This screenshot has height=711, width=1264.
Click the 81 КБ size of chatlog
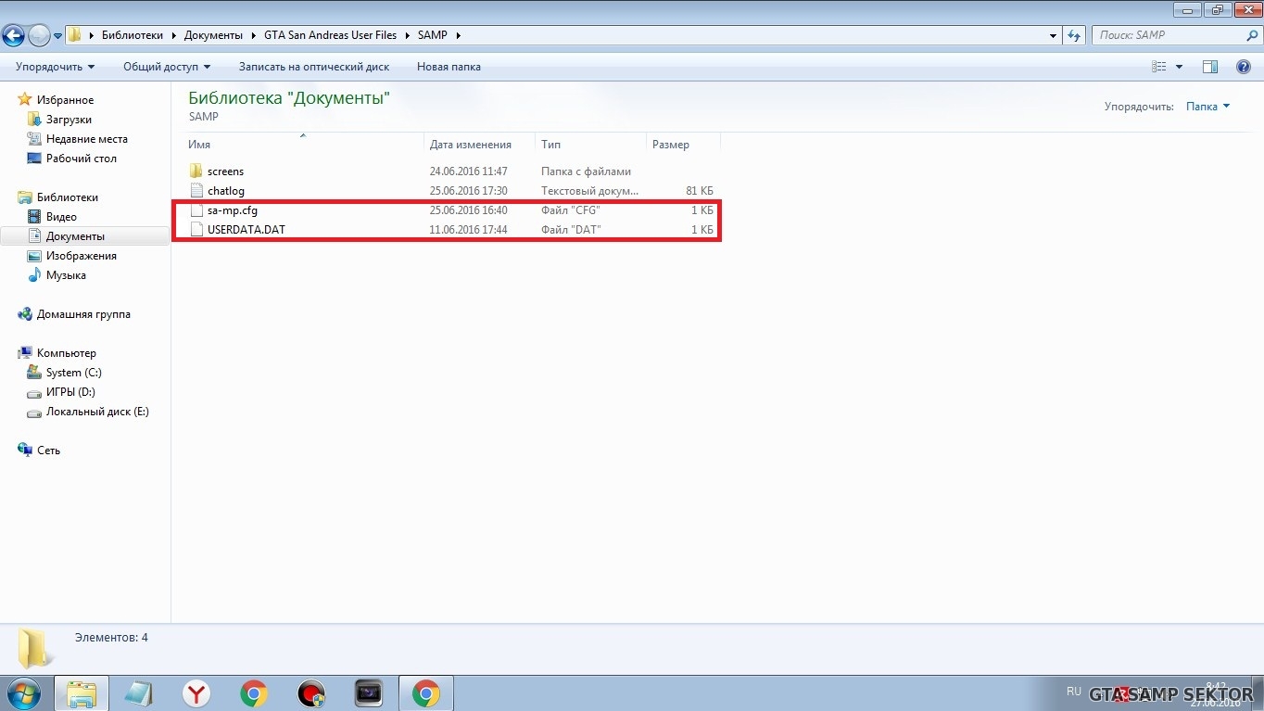(700, 191)
